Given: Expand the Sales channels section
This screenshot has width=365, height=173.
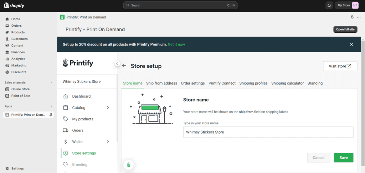Looking at the screenshot, I should pos(51,82).
